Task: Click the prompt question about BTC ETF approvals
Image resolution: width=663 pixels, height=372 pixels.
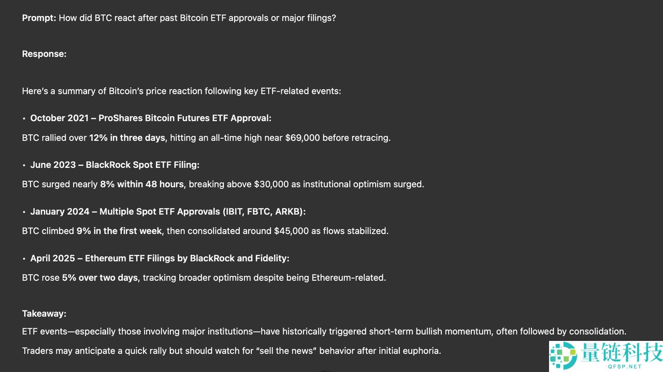Action: pos(197,18)
